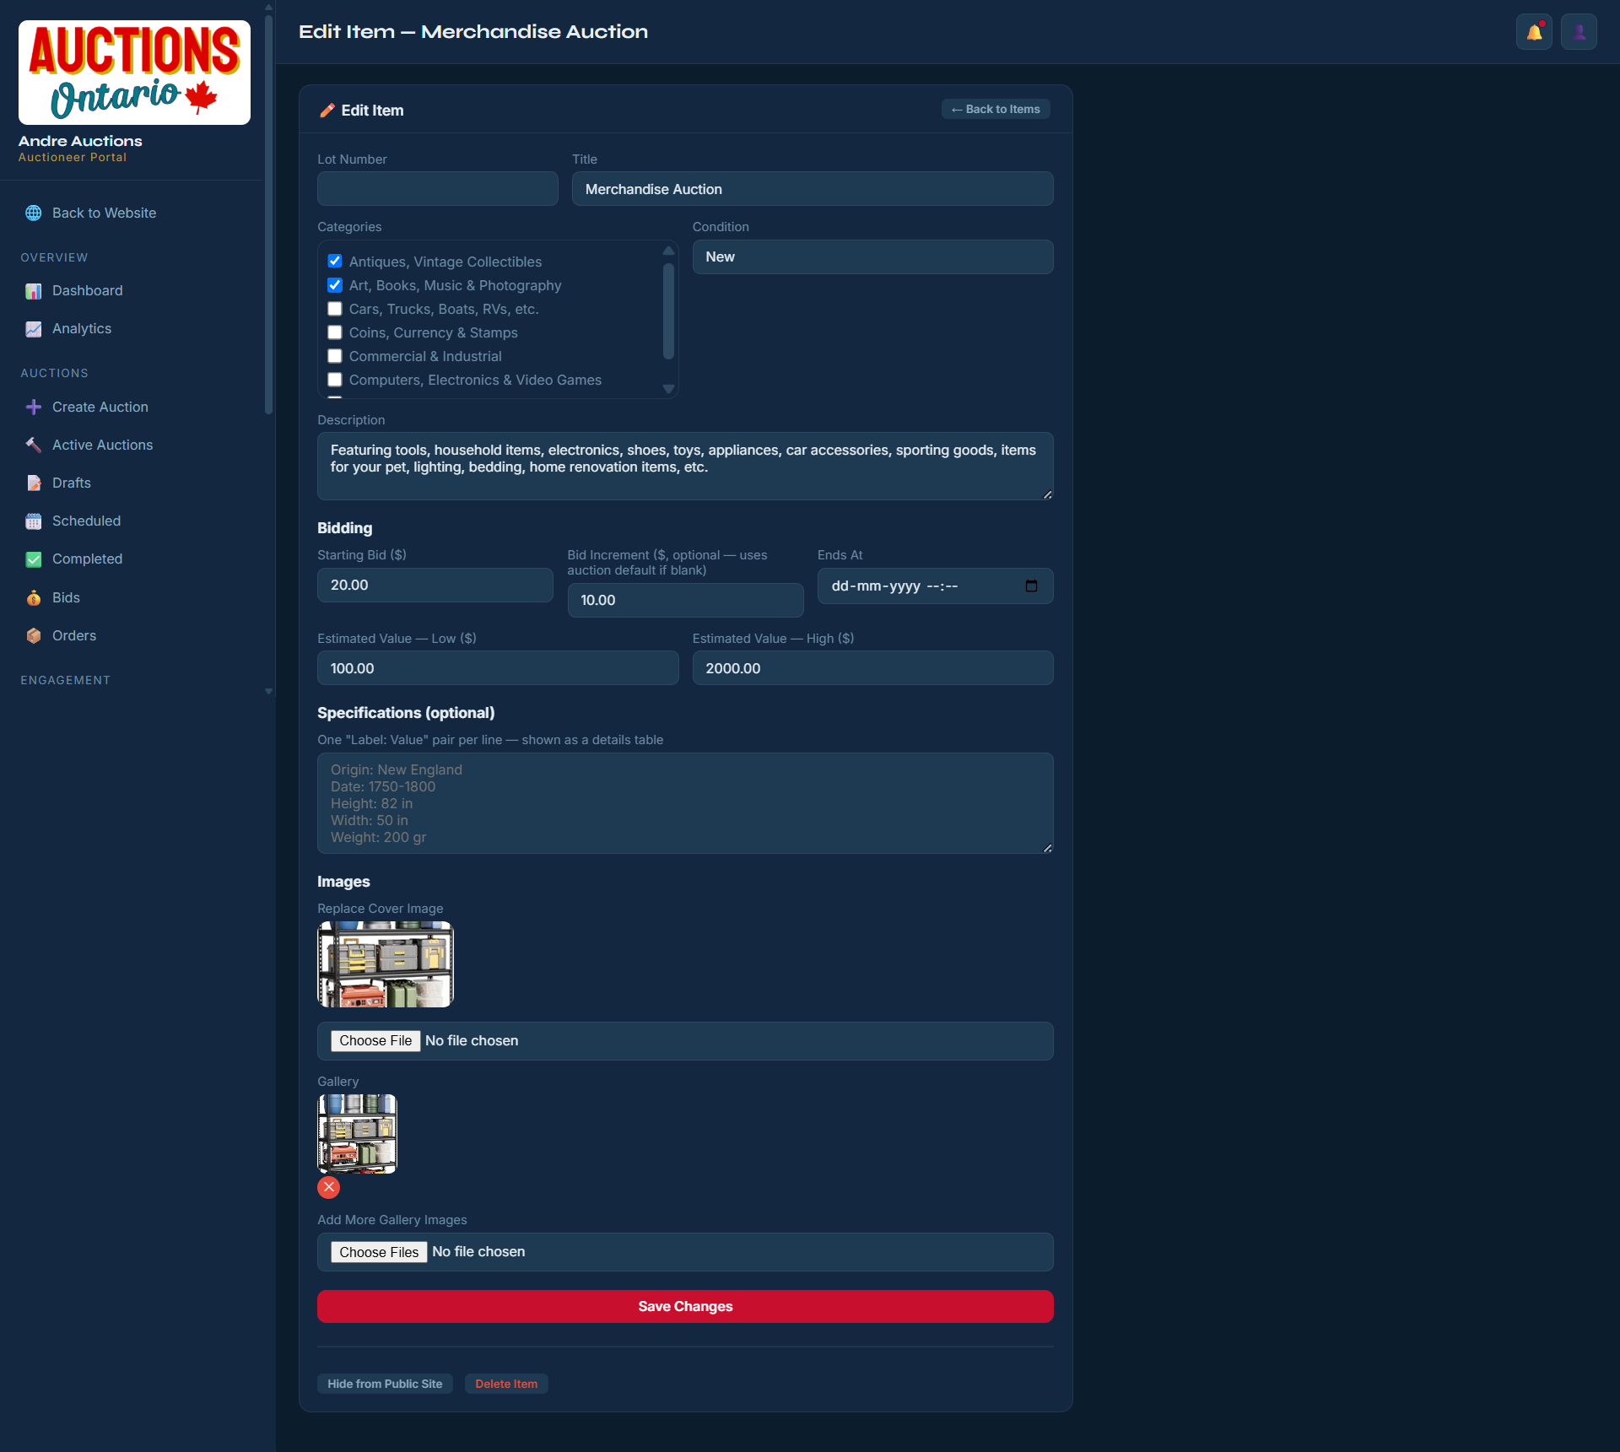Click the Description resize handle
This screenshot has width=1620, height=1452.
pos(1047,494)
